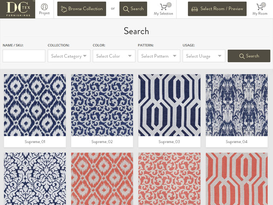Screen dimensions: 273x205
Task: Click Select Room / Preview button
Action: coord(218,9)
